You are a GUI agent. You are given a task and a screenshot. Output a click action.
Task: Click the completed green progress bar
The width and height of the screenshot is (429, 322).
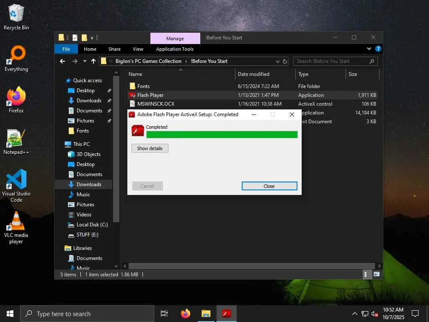click(222, 135)
